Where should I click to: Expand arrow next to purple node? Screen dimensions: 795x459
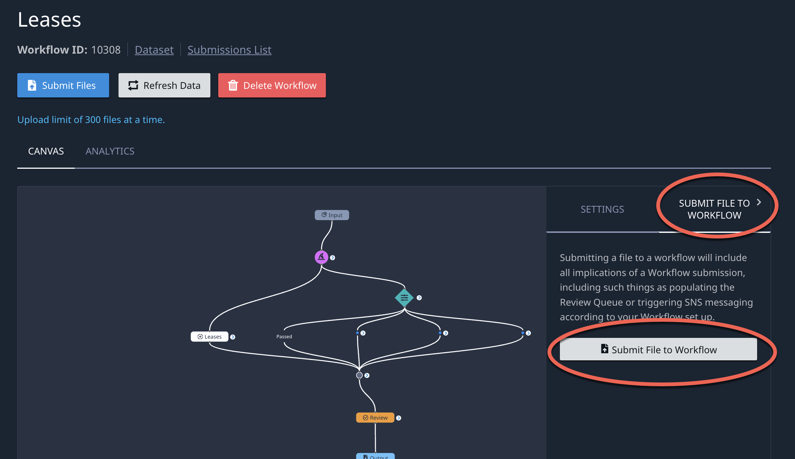(x=333, y=258)
